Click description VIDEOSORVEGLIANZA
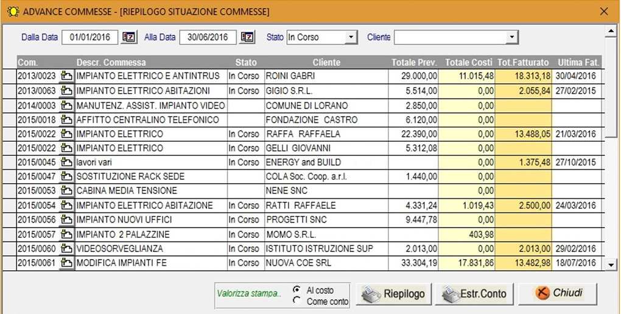This screenshot has height=314, width=621. click(x=151, y=249)
